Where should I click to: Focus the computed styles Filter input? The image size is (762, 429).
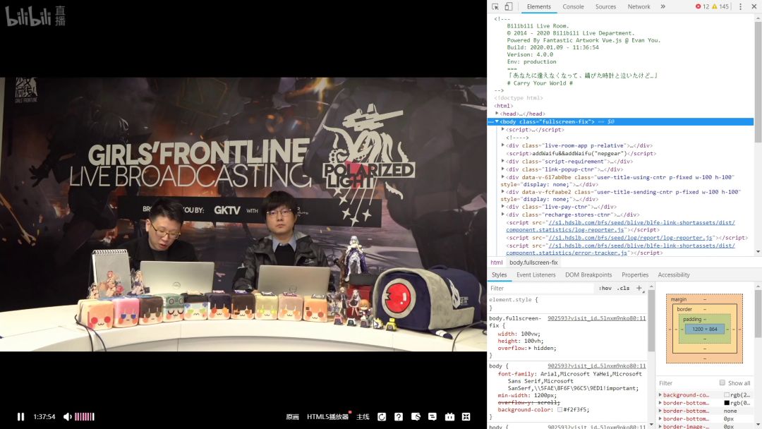688,383
